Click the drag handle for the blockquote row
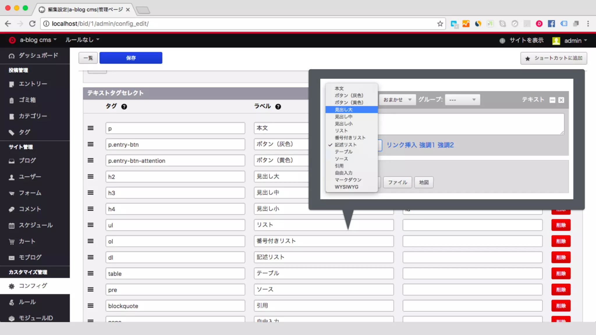 91,306
